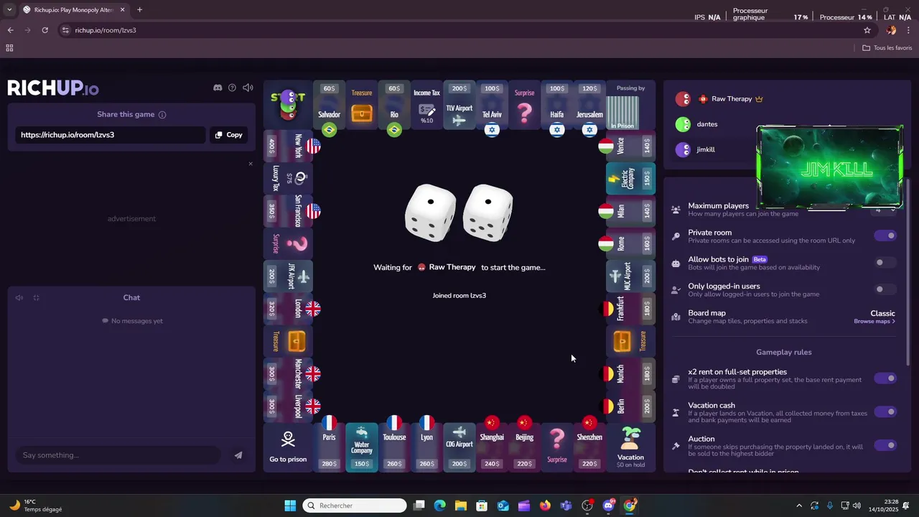Click the info icon beside Share this game
The height and width of the screenshot is (517, 919).
click(162, 115)
